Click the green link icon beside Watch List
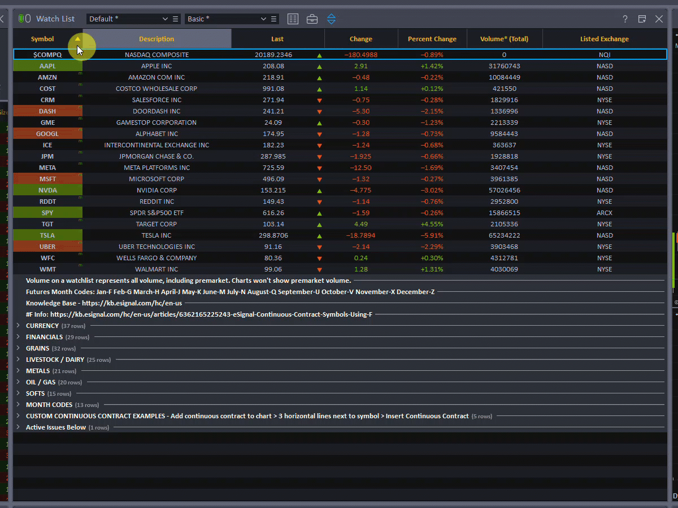This screenshot has width=678, height=508. [24, 19]
